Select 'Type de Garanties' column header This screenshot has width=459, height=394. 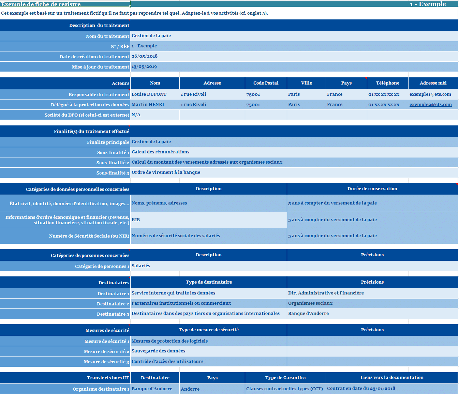click(x=285, y=378)
